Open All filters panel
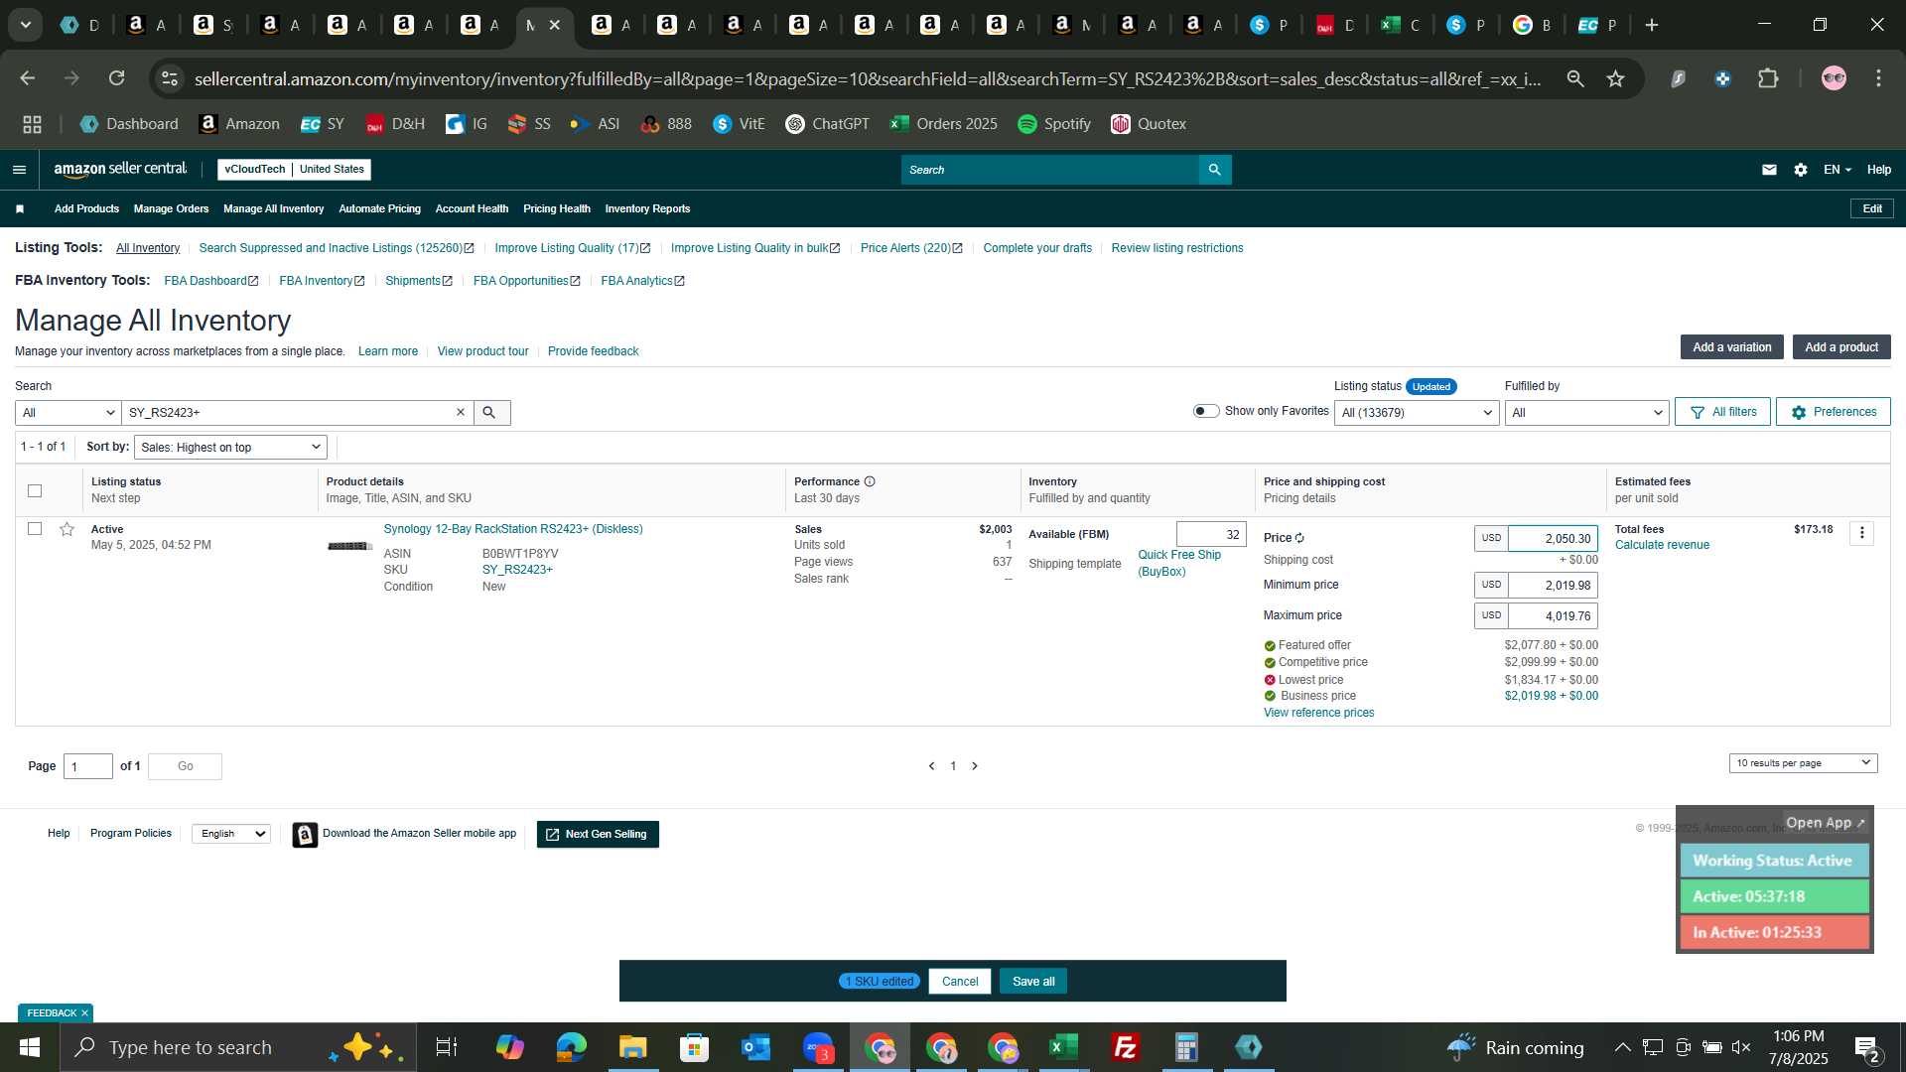1906x1072 pixels. pyautogui.click(x=1722, y=412)
